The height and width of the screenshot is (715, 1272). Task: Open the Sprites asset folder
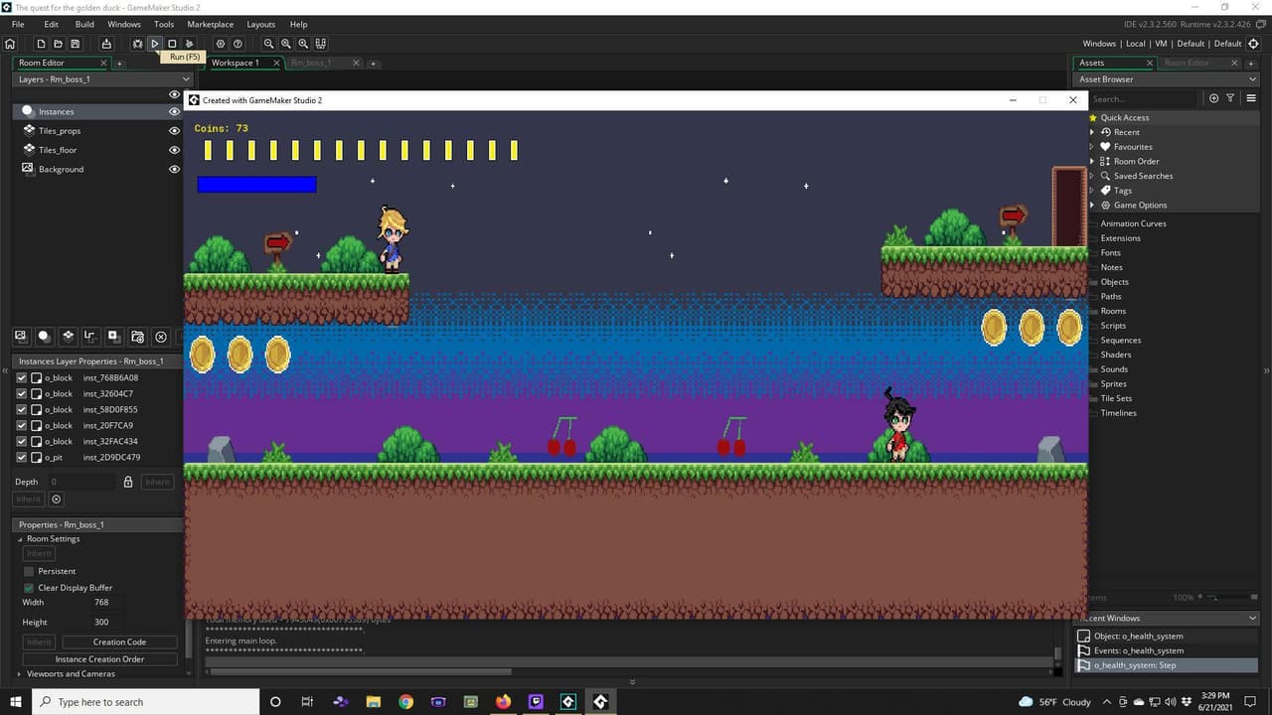1114,384
